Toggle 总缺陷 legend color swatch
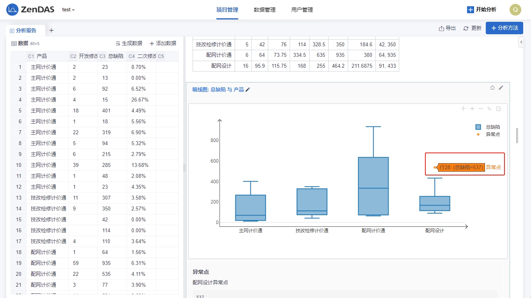The image size is (531, 298). 478,127
